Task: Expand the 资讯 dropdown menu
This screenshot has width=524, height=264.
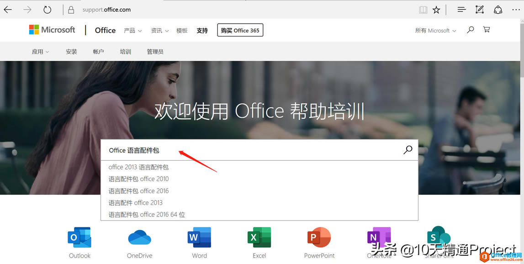Action: click(160, 31)
